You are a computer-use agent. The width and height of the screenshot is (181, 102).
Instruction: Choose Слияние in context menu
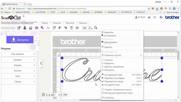pos(122,60)
